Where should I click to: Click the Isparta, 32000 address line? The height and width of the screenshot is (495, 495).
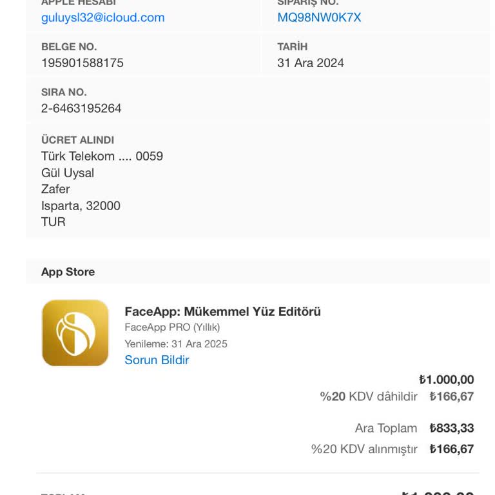point(81,206)
